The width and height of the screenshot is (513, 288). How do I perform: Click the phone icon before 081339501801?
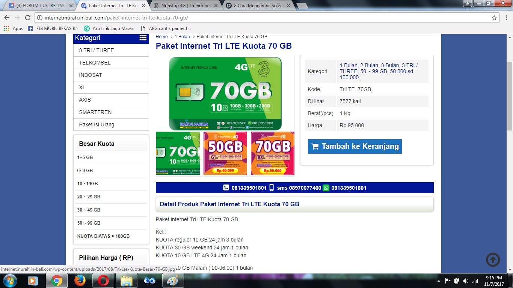coord(226,187)
